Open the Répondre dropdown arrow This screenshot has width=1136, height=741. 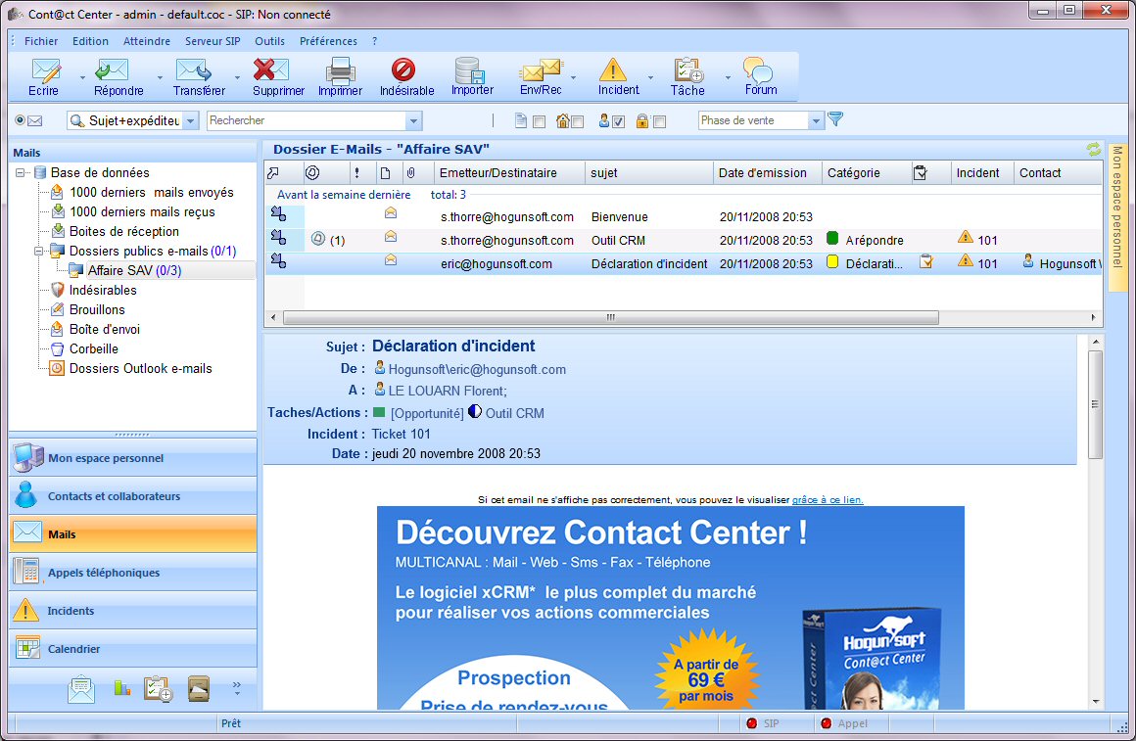160,77
